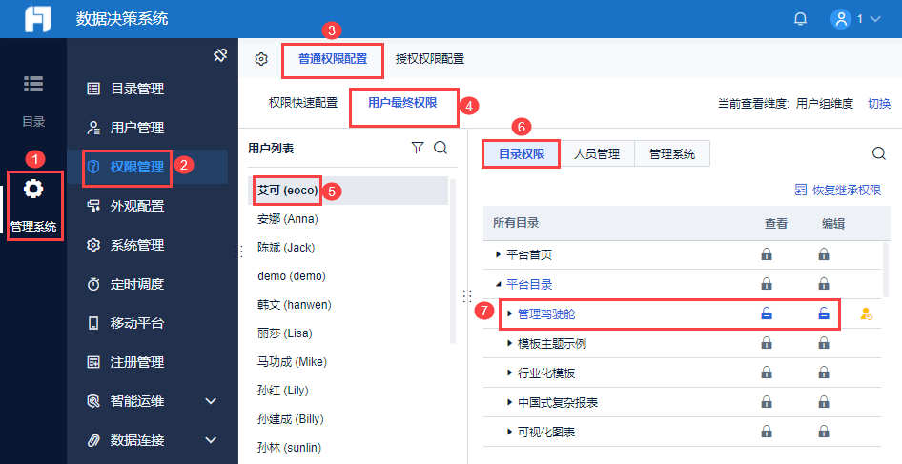The height and width of the screenshot is (464, 902).
Task: Click the 恢复继承权限 link
Action: [838, 191]
